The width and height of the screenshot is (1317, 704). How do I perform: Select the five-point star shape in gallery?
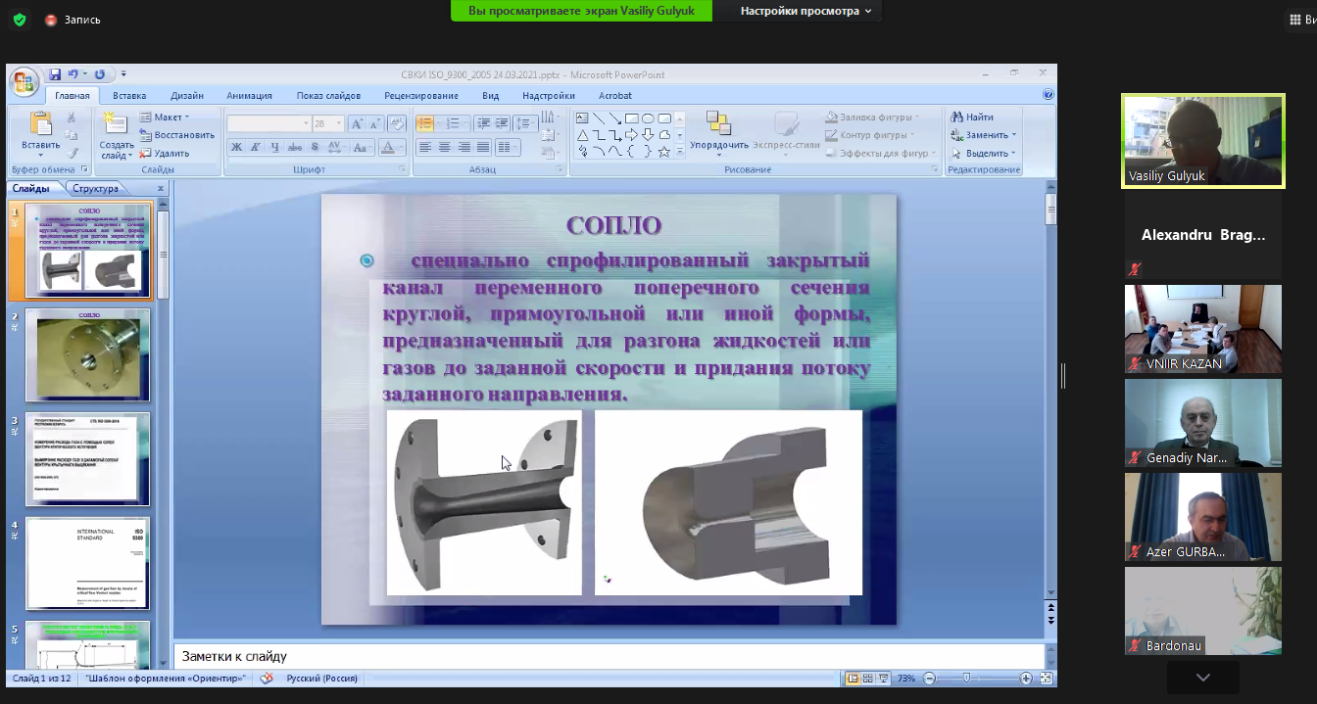click(x=663, y=152)
